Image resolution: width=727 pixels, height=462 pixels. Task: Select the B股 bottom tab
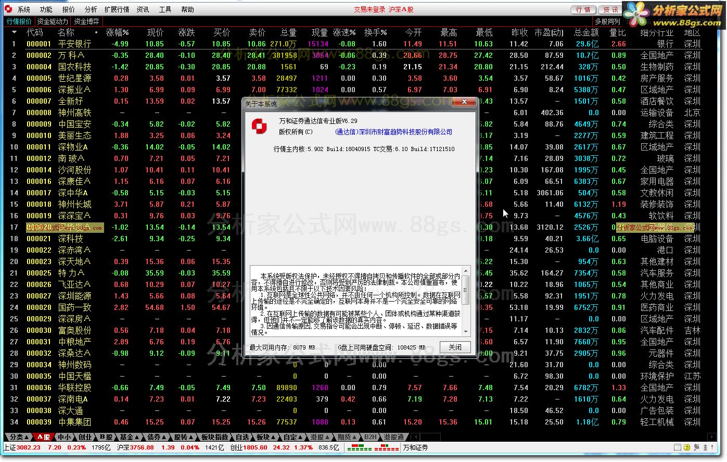pos(106,437)
